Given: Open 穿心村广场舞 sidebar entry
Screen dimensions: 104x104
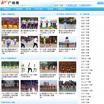Looking at the screenshot, I should (86, 82).
